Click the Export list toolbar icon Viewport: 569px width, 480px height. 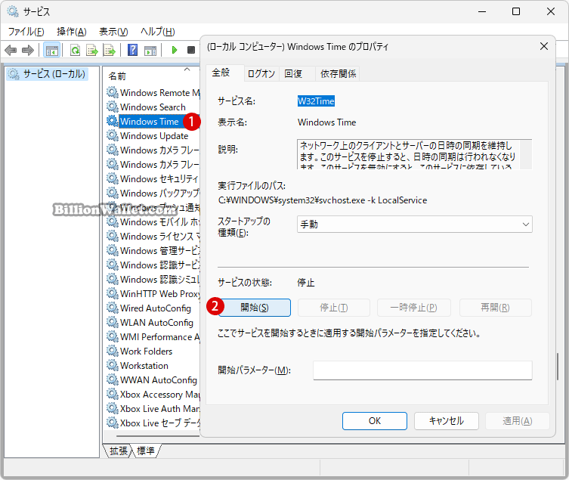coord(91,50)
